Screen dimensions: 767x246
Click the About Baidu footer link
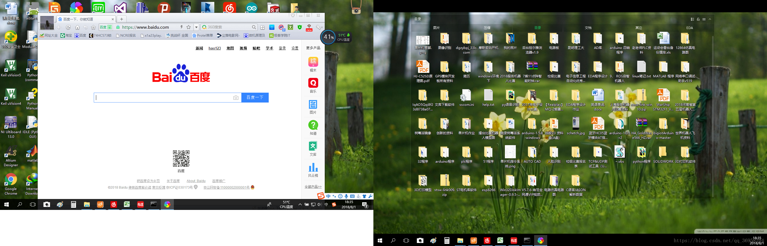(x=196, y=181)
